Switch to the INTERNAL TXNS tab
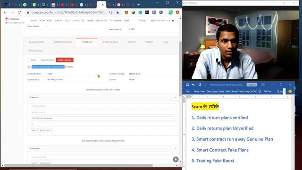 pyautogui.click(x=110, y=42)
